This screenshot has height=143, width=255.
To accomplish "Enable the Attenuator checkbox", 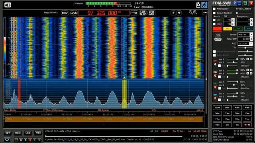I will point(214,9).
